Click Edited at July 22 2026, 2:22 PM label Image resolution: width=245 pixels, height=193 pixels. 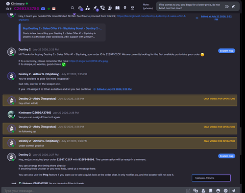[216, 18]
